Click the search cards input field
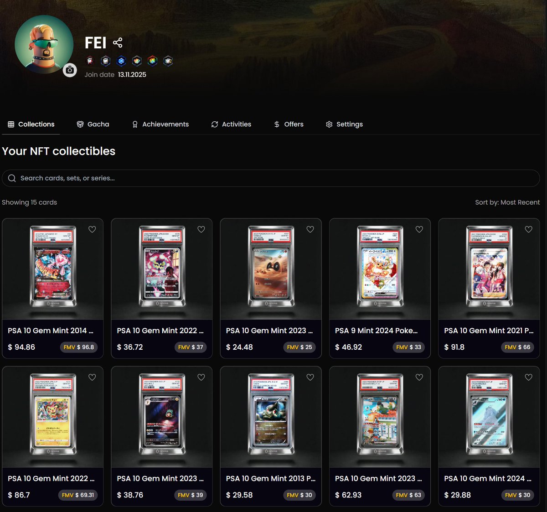 (273, 178)
